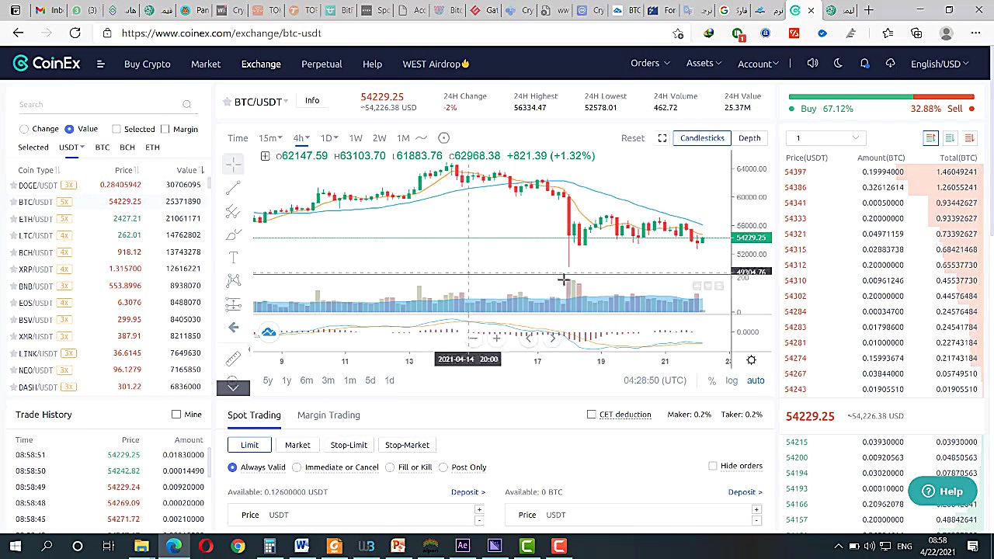This screenshot has width=994, height=559.
Task: Select the text annotation tool
Action: point(233,257)
